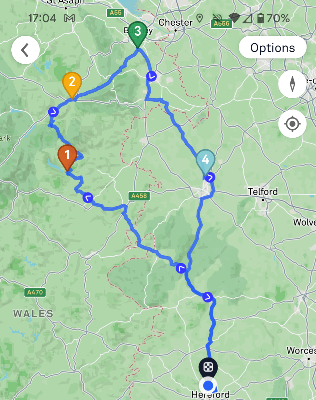Open the Options menu

272,48
